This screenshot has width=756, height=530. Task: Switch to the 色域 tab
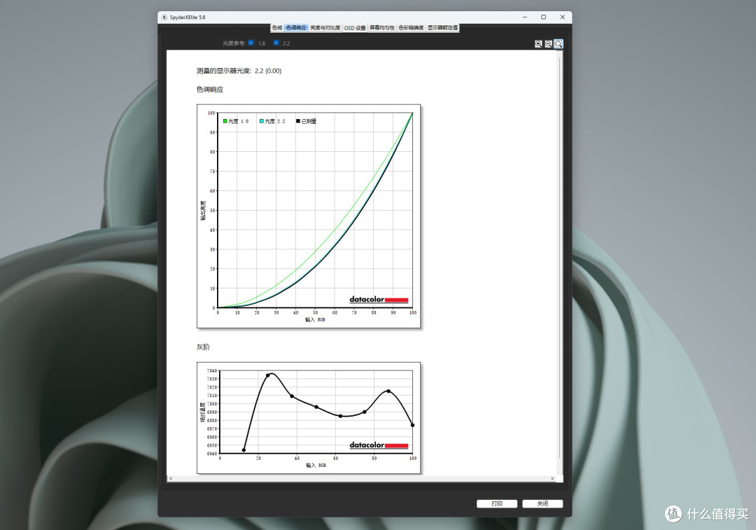(x=277, y=28)
